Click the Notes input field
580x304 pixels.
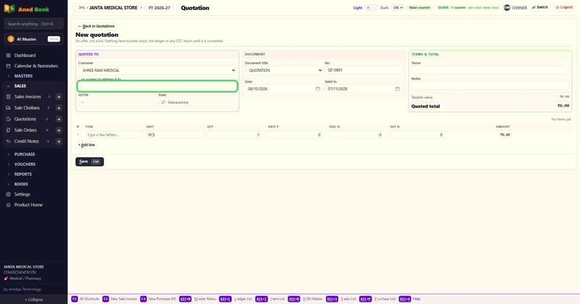(x=490, y=85)
